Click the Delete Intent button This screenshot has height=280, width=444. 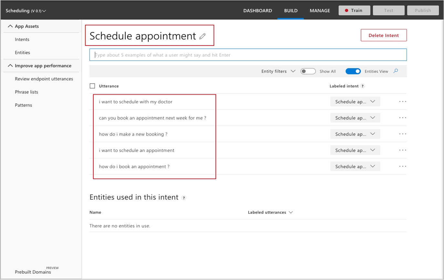[x=384, y=35]
